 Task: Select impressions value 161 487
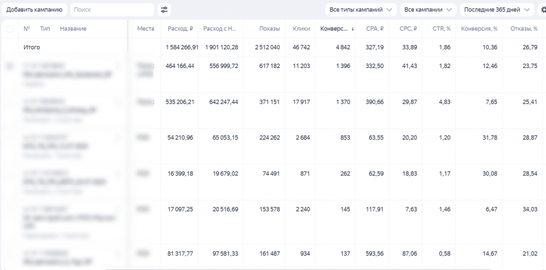coord(269,254)
